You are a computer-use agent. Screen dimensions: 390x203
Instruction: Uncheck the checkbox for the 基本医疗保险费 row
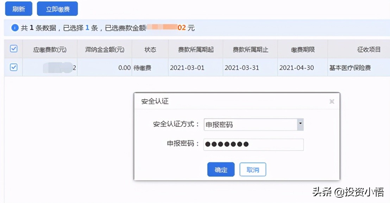pyautogui.click(x=13, y=67)
